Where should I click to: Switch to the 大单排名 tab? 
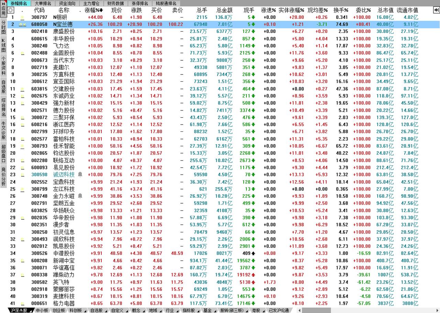coord(43,3)
